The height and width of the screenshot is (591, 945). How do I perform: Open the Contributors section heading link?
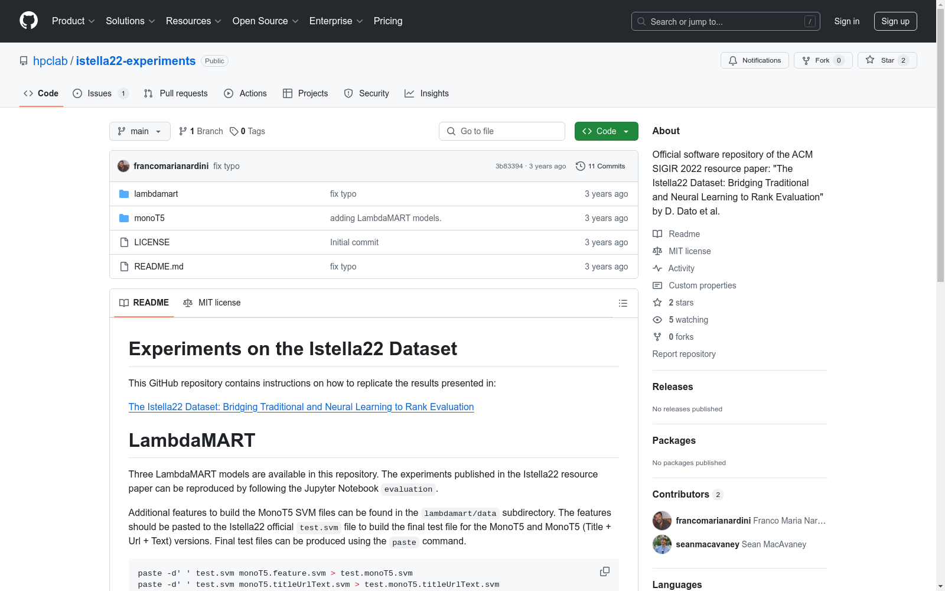click(687, 495)
